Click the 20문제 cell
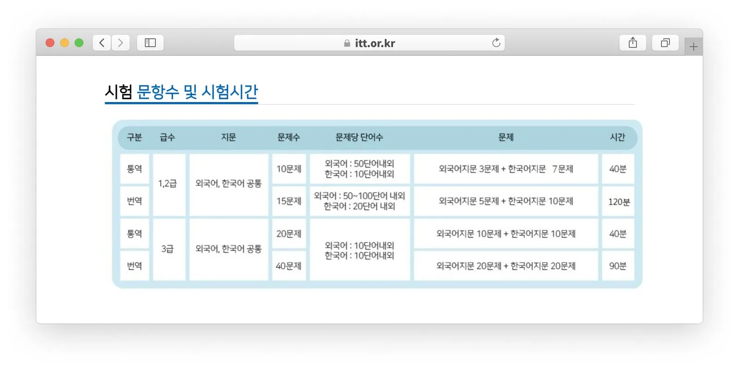739x367 pixels. click(x=289, y=234)
